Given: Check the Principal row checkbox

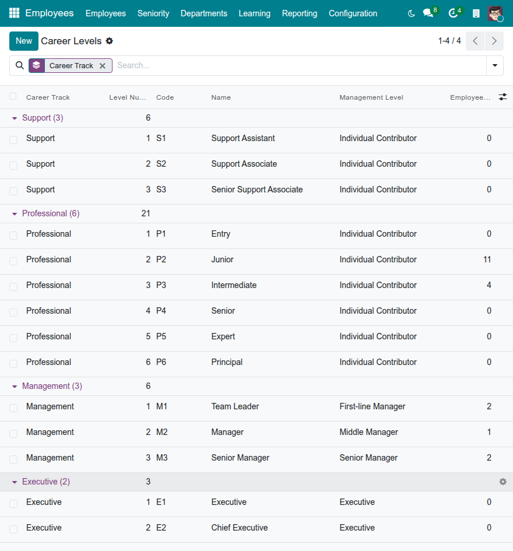Looking at the screenshot, I should 13,364.
